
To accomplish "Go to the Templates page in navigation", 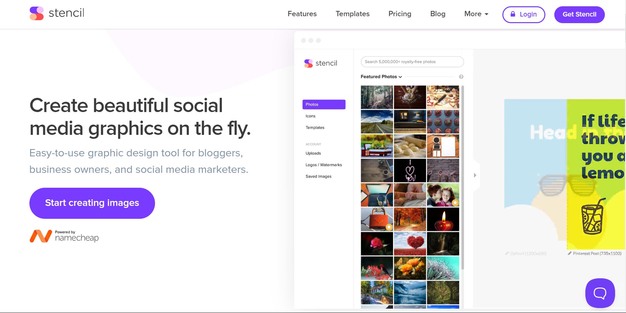I will [353, 14].
